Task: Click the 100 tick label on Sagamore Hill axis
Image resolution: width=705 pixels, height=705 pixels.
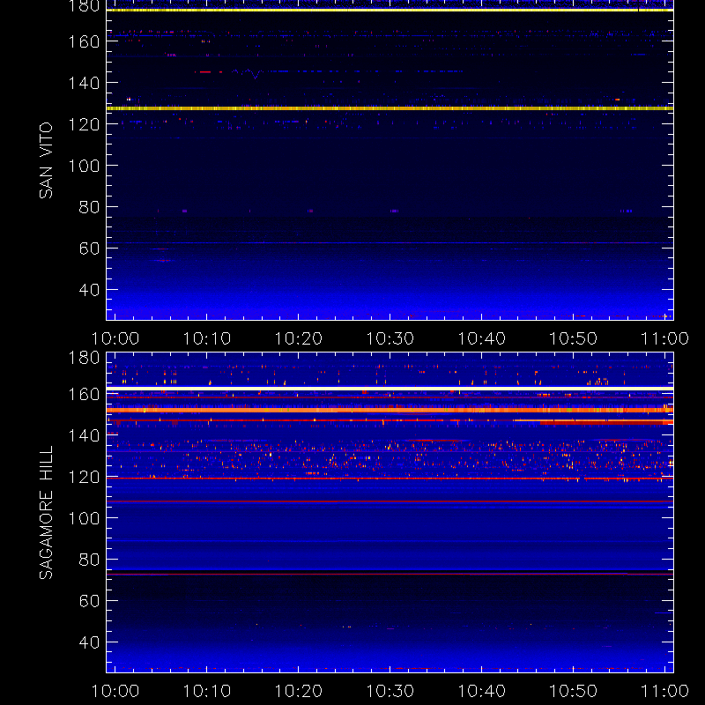Action: 84,518
